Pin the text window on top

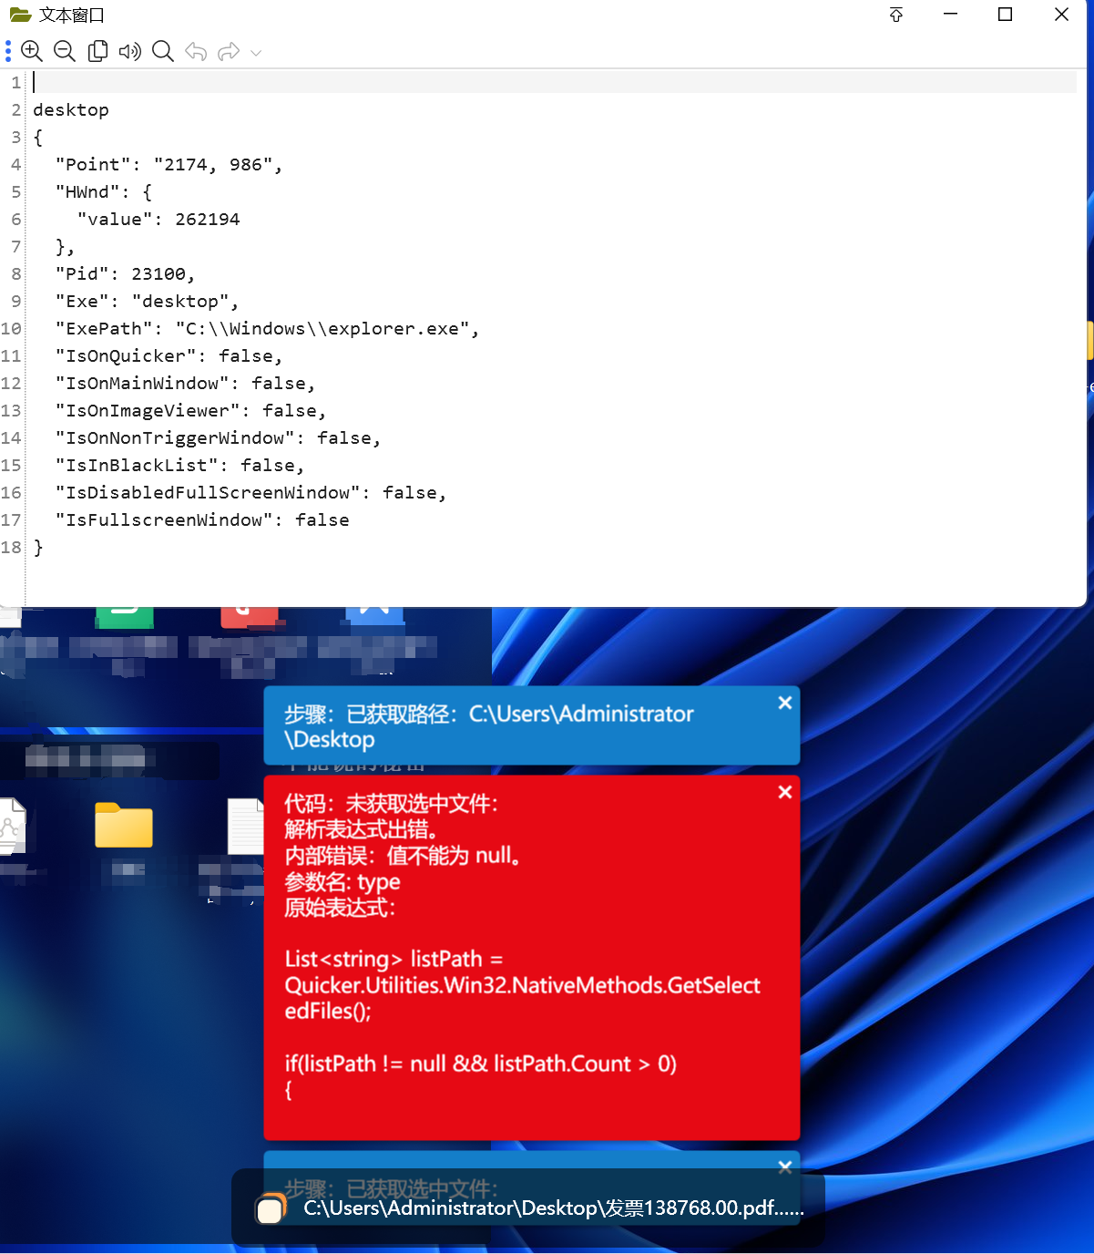pyautogui.click(x=896, y=15)
